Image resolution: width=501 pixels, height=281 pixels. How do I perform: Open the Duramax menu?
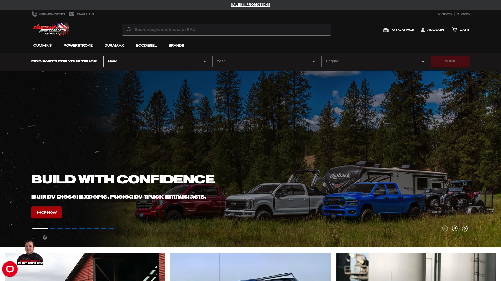pyautogui.click(x=114, y=45)
